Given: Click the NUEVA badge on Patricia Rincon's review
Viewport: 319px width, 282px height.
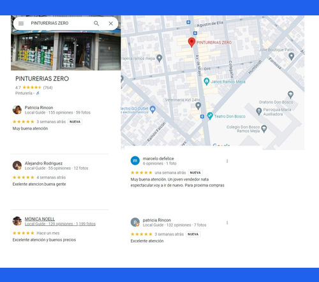Looking at the screenshot, I should (75, 122).
